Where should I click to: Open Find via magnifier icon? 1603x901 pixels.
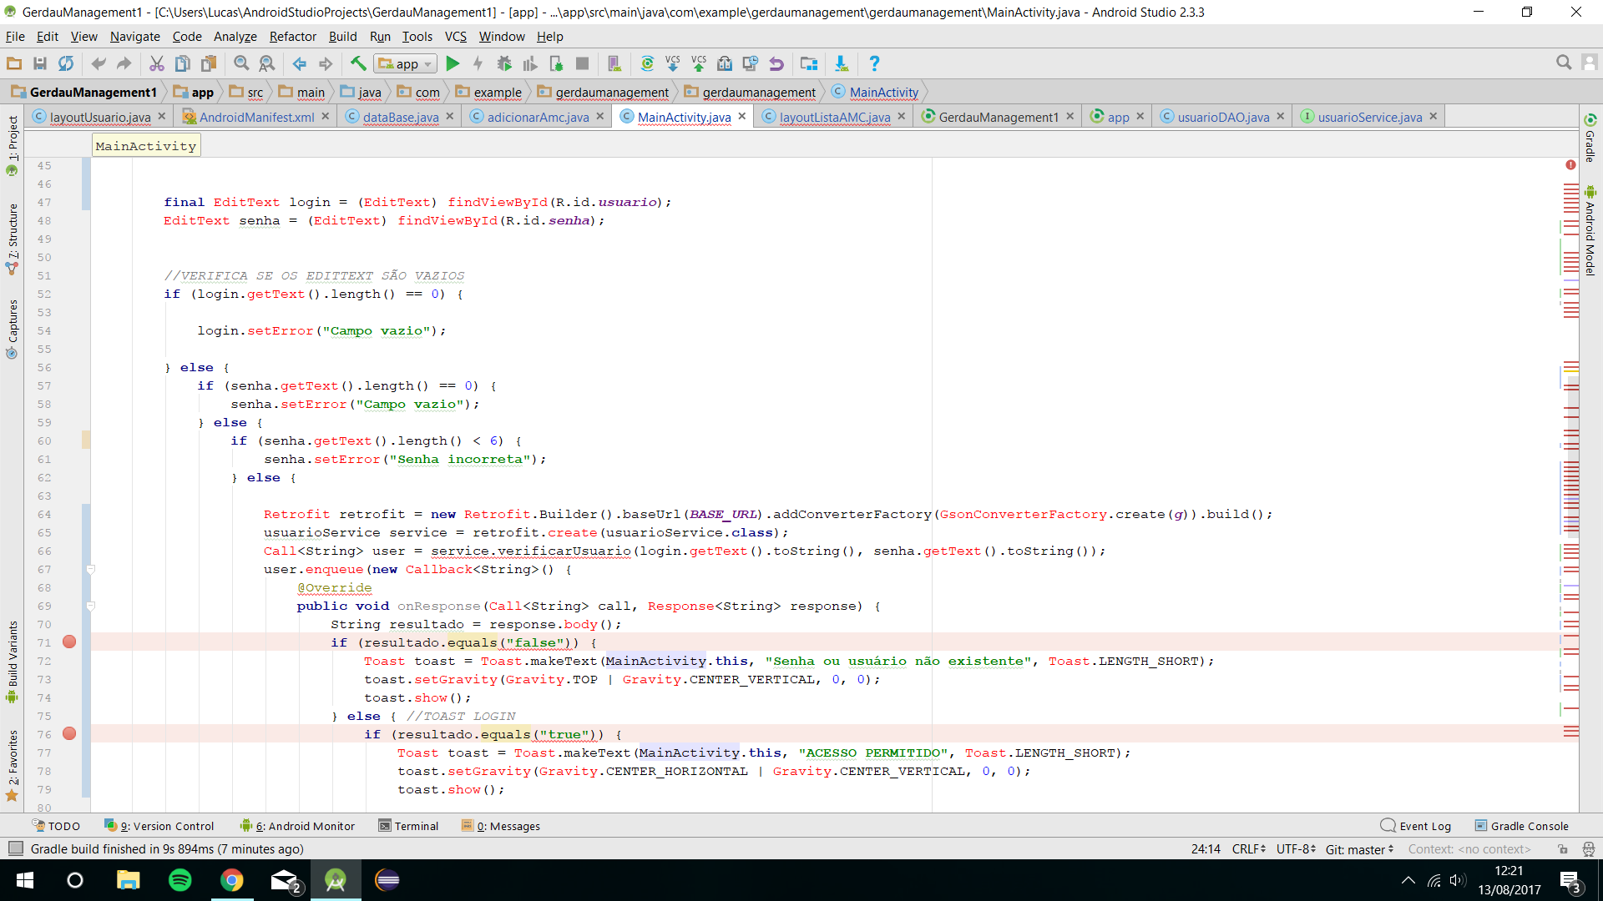coord(241,63)
